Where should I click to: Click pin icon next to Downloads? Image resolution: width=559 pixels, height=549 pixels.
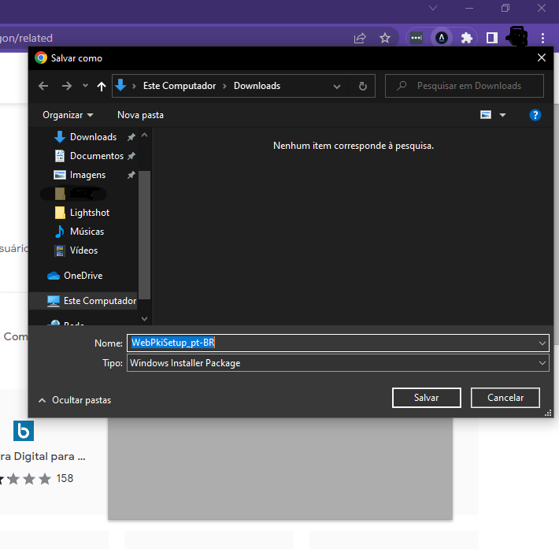tap(131, 137)
